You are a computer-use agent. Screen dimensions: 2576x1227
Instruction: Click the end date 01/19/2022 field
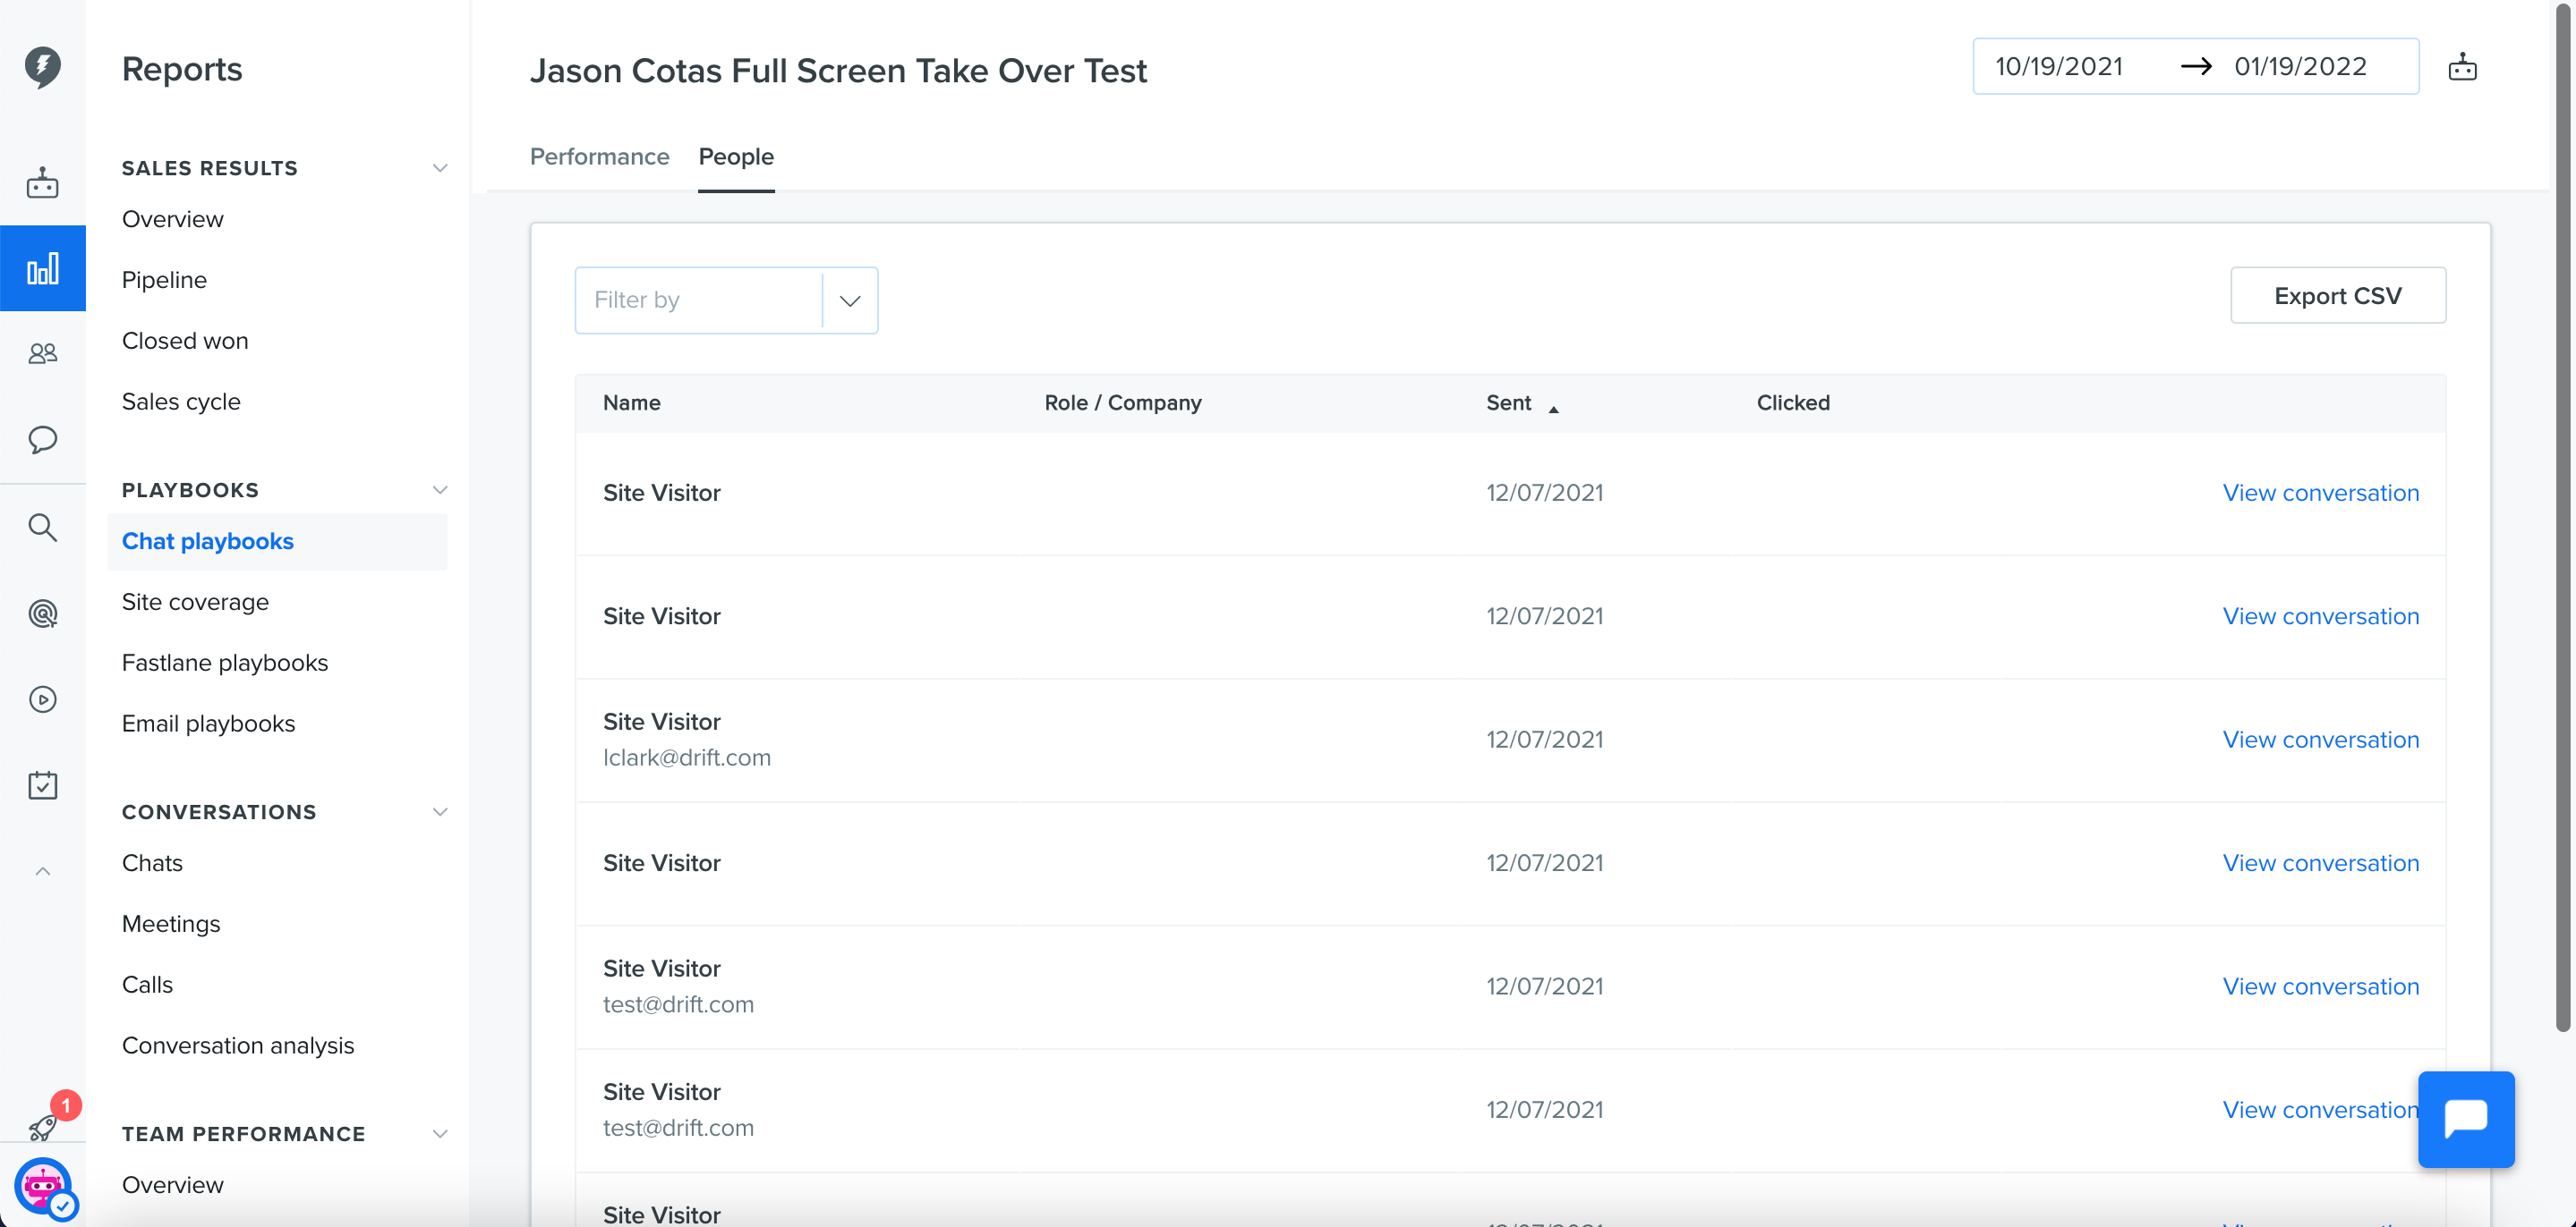pyautogui.click(x=2300, y=67)
